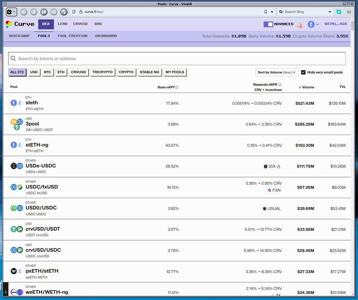Open the DEX section

pyautogui.click(x=46, y=24)
